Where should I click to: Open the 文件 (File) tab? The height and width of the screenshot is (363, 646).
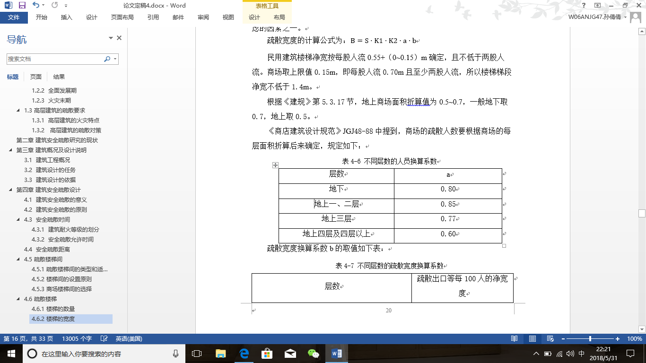coord(14,17)
